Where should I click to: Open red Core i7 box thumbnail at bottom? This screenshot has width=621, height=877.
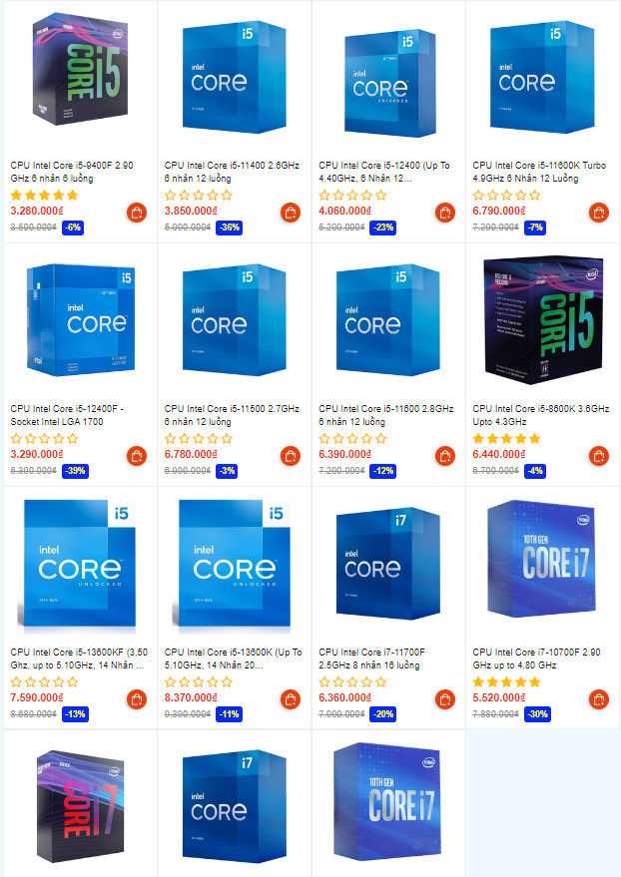click(x=80, y=805)
